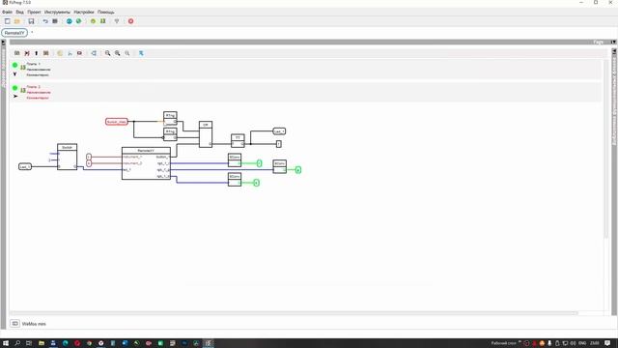Image resolution: width=618 pixels, height=348 pixels.
Task: Select the RemoteXY project tab
Action: pos(14,33)
